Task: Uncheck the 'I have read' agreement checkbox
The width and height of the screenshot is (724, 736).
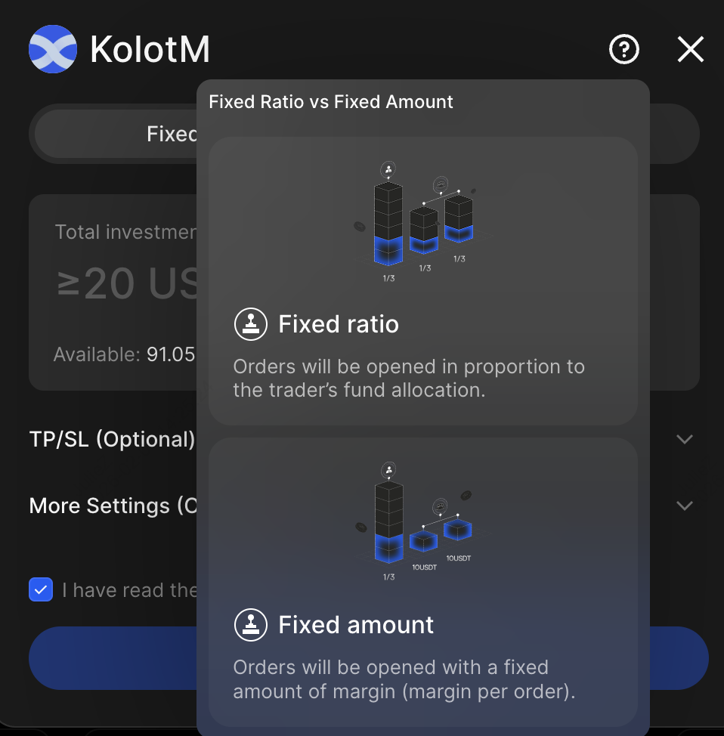Action: coord(41,589)
